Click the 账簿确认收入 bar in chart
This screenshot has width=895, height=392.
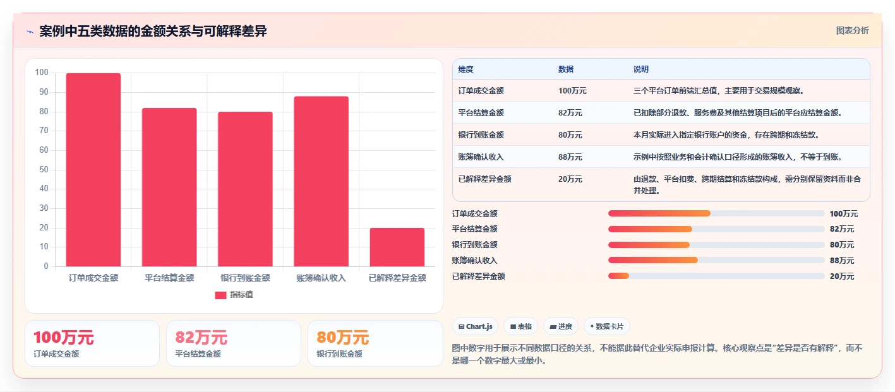[321, 181]
